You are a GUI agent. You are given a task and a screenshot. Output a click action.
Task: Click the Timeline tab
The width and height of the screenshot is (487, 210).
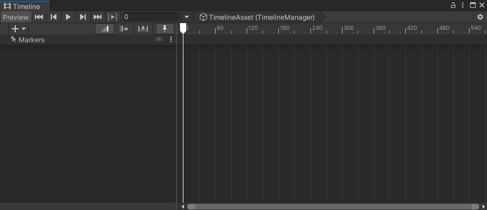[22, 6]
